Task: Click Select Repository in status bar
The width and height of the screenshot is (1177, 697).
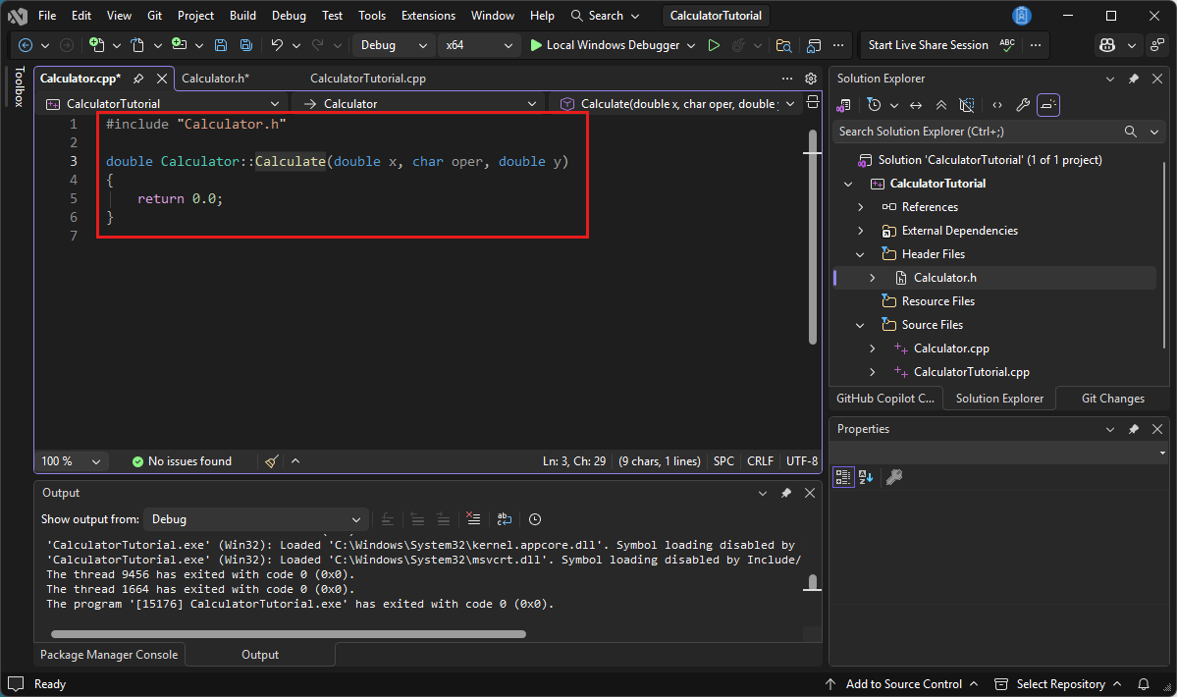Action: tap(1058, 684)
